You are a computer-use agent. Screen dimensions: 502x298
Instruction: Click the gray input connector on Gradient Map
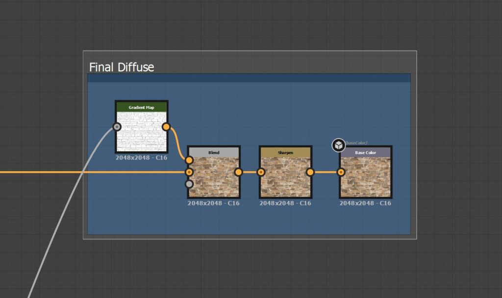[116, 127]
